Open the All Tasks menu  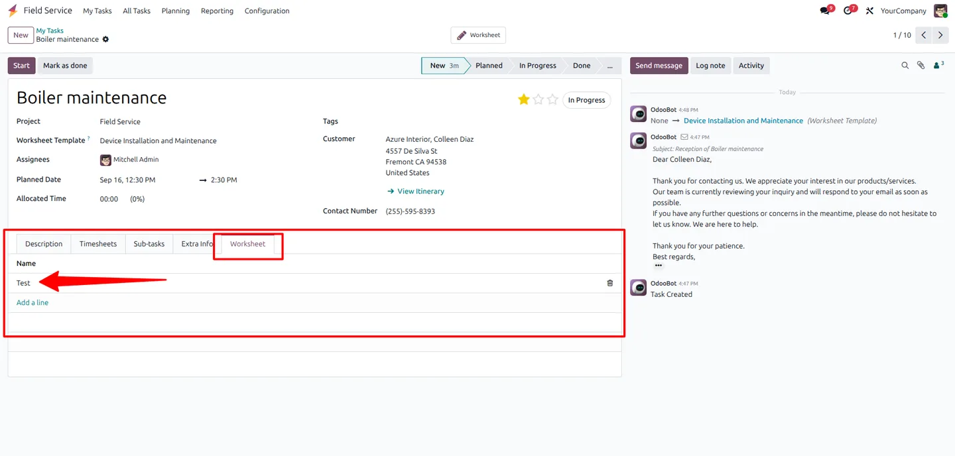click(x=137, y=11)
